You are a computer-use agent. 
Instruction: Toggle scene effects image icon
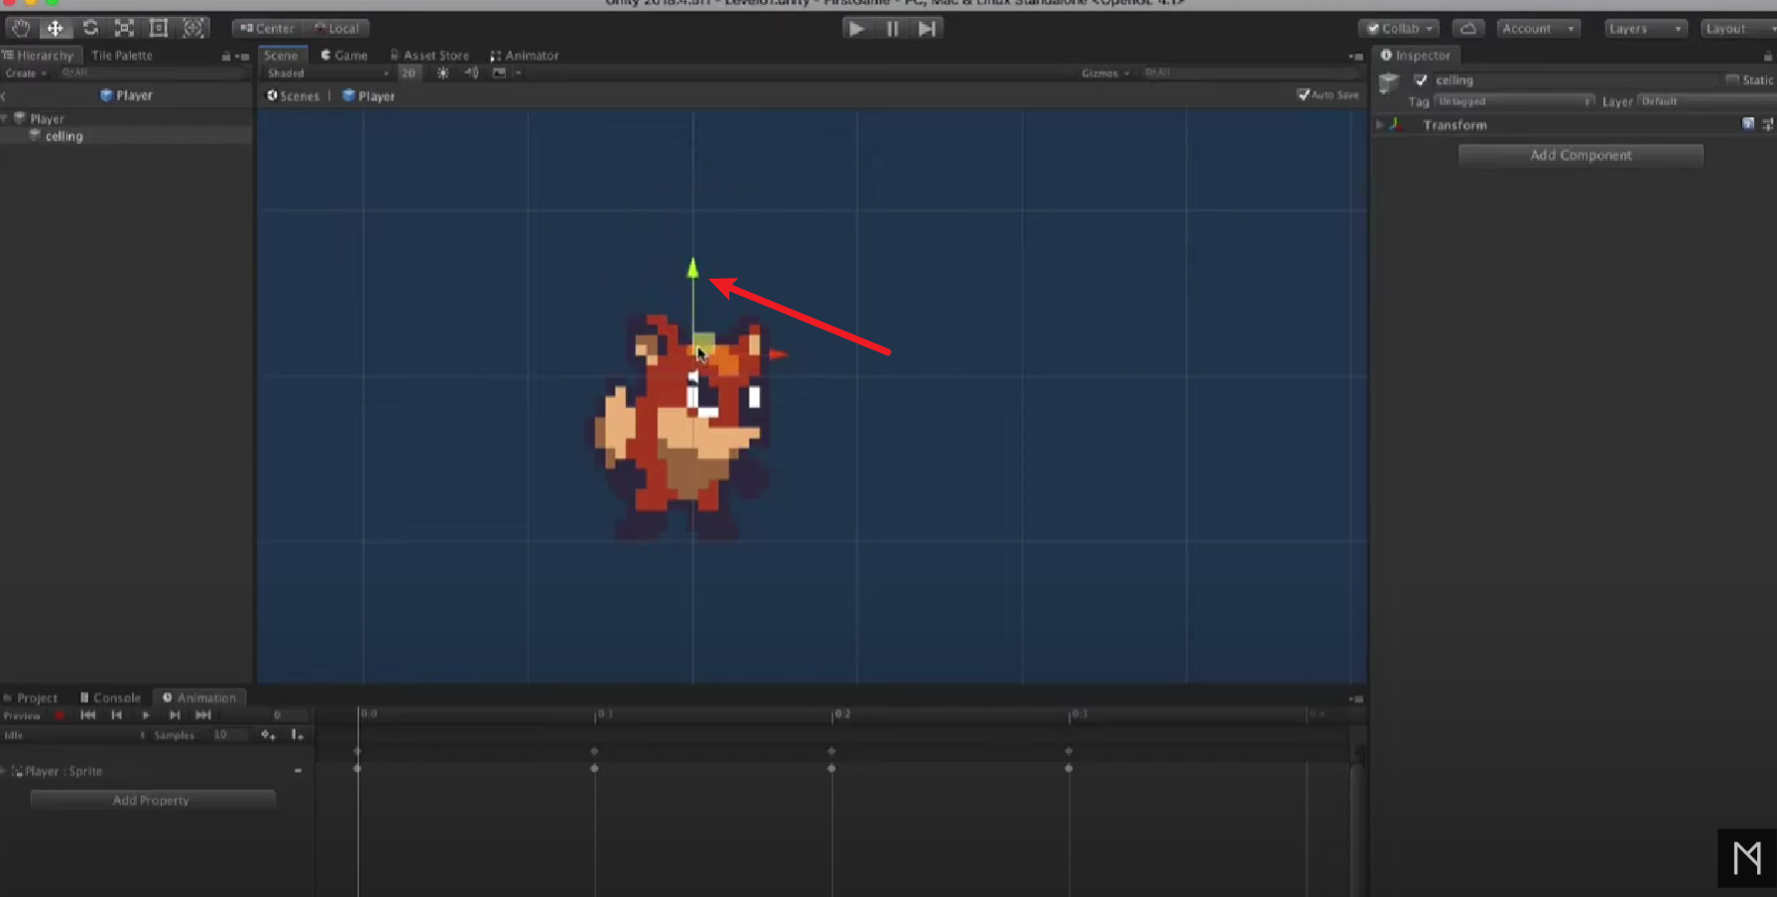[x=499, y=73]
